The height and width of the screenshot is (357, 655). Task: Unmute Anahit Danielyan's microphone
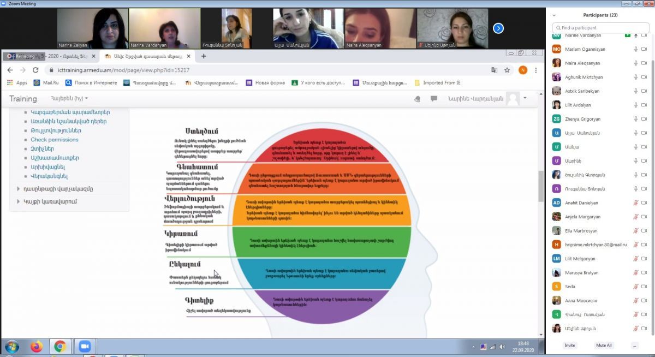[x=636, y=203]
